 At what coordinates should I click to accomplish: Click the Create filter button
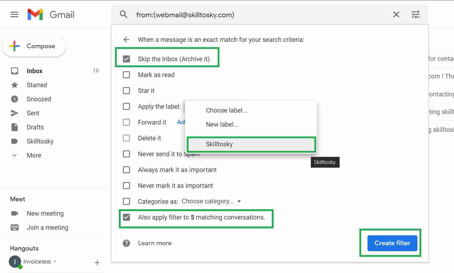pos(392,243)
